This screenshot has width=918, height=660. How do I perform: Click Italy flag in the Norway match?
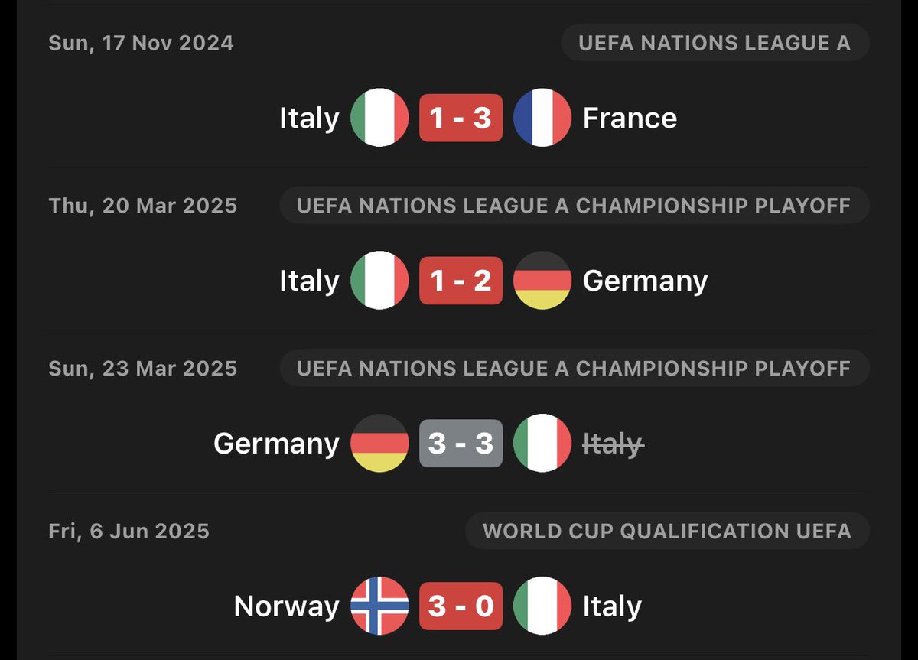click(x=542, y=606)
